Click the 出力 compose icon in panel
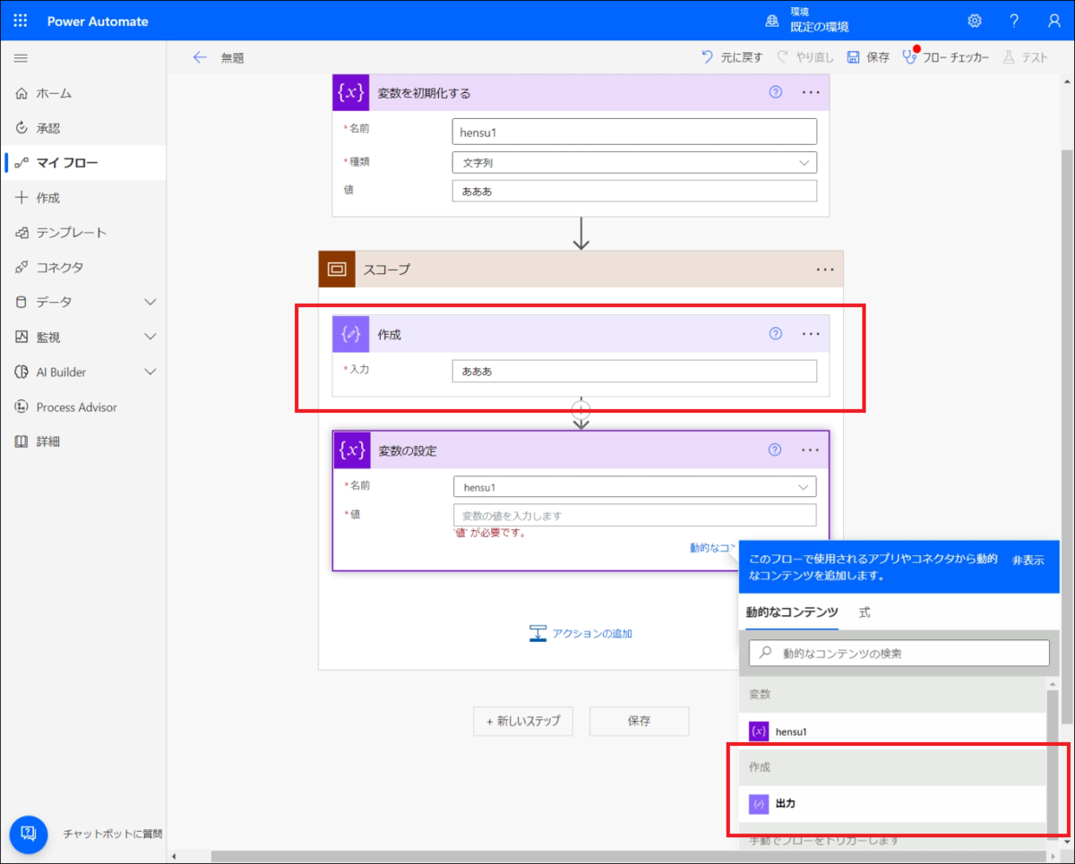Viewport: 1075px width, 864px height. pos(759,804)
